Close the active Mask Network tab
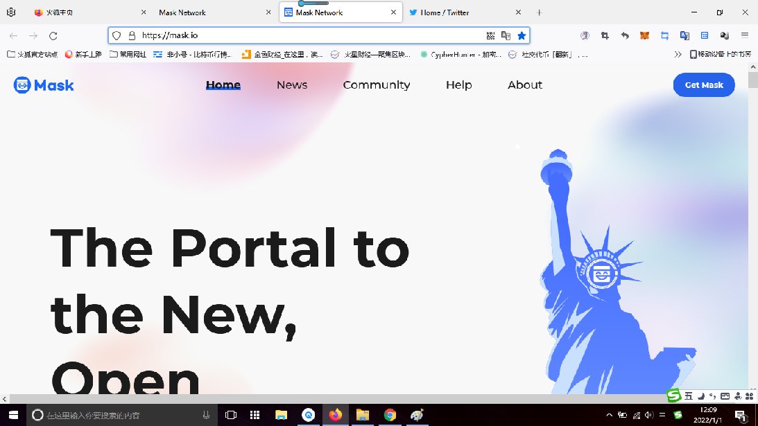The height and width of the screenshot is (426, 758). (x=393, y=12)
